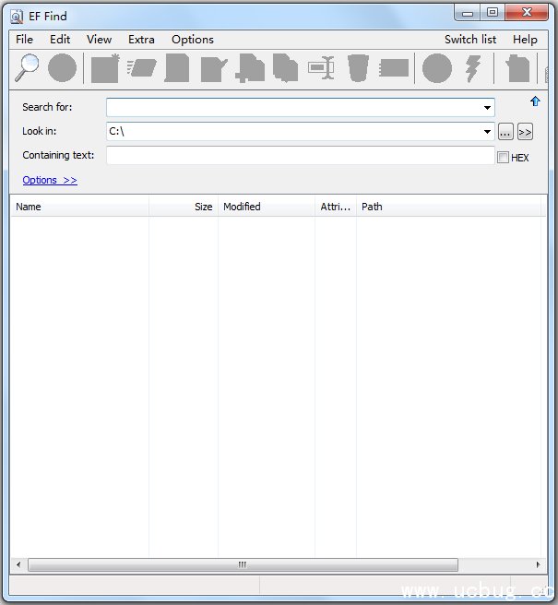Click the rename I-beam toolbar icon
This screenshot has height=605, width=558.
click(x=321, y=68)
